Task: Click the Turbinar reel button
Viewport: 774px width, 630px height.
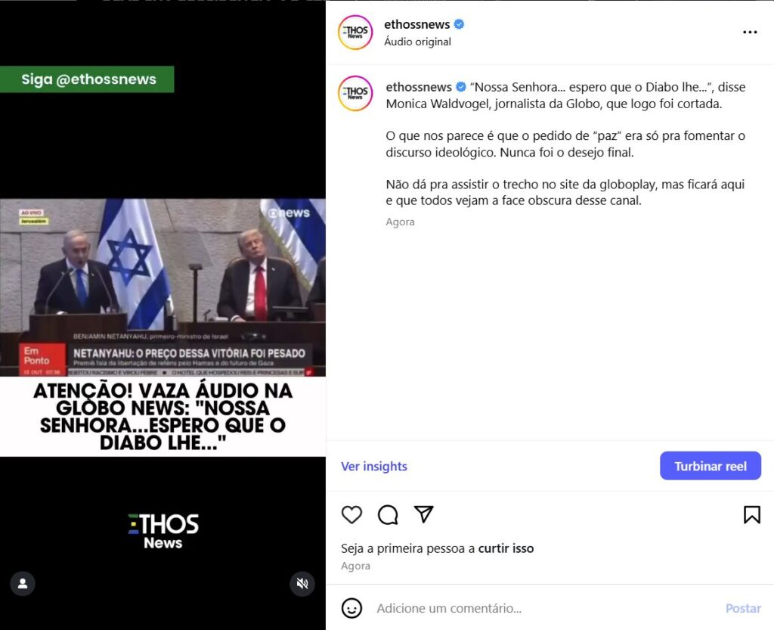Action: 711,466
